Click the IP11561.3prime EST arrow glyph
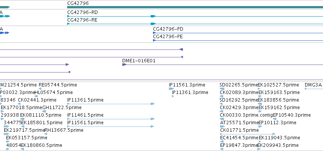 [x=171, y=89]
